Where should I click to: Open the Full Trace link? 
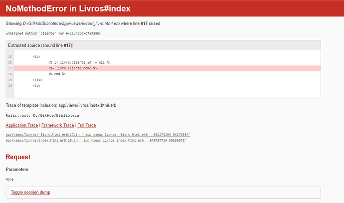click(86, 125)
